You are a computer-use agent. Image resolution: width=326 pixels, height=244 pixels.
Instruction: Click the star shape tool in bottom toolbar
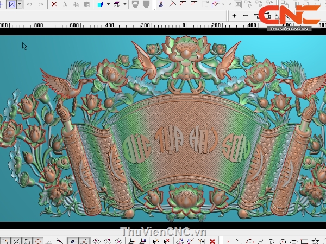(316, 241)
